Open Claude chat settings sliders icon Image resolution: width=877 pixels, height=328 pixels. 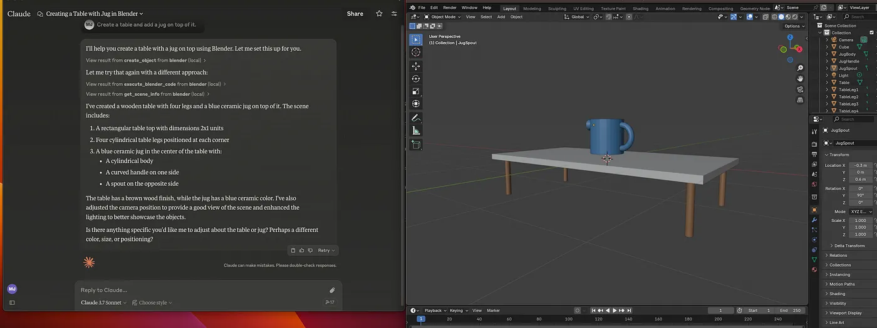394,13
